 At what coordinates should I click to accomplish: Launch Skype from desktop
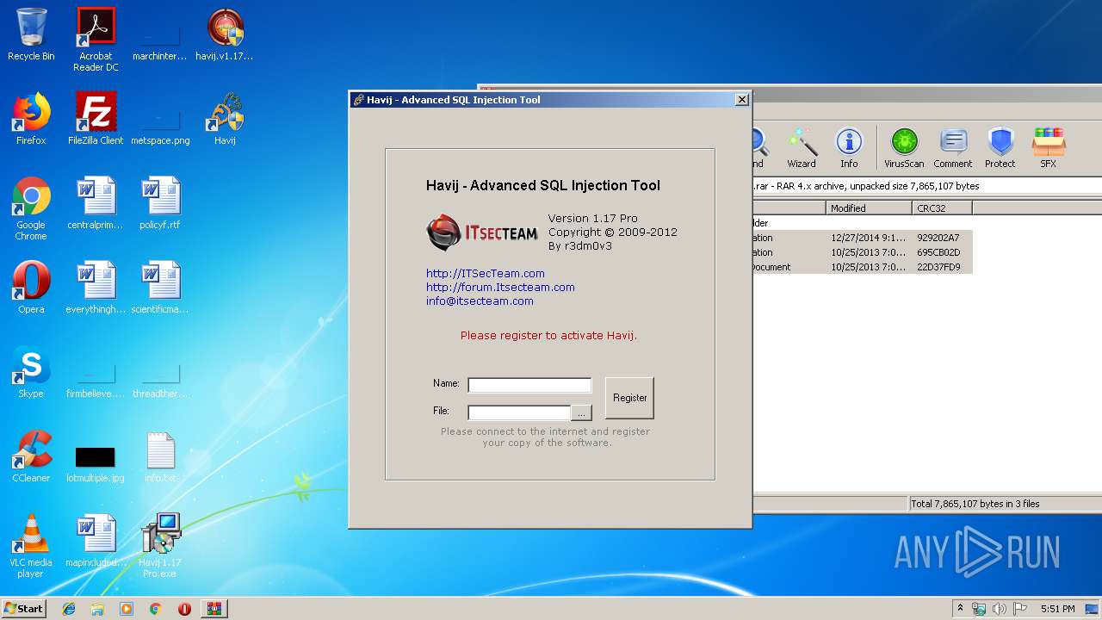click(31, 372)
